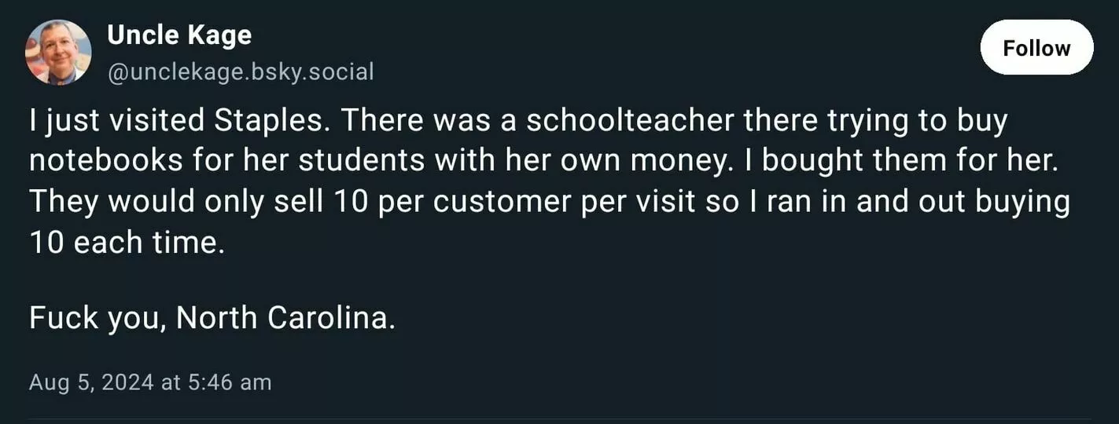
Task: Click the @unclekage.bsky.social handle
Action: coord(240,72)
